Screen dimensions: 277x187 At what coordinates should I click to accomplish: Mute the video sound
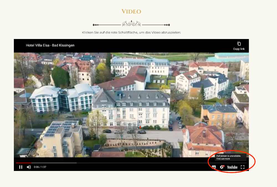tap(29, 167)
